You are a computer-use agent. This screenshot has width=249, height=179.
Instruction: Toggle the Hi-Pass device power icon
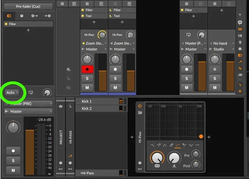tap(140, 106)
